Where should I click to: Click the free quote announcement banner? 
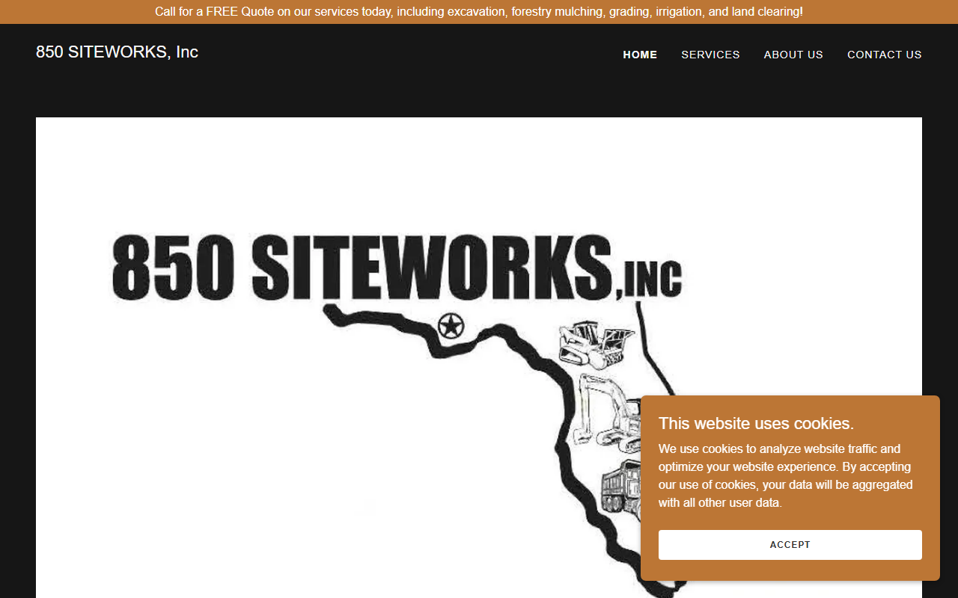[x=479, y=12]
